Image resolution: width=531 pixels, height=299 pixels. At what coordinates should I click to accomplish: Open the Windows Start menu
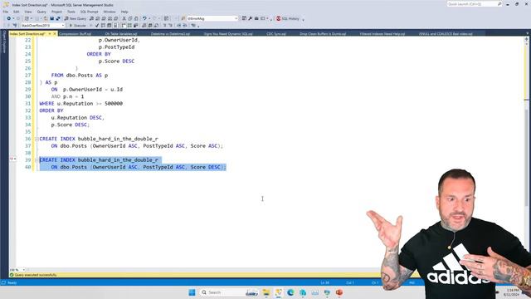(x=192, y=292)
